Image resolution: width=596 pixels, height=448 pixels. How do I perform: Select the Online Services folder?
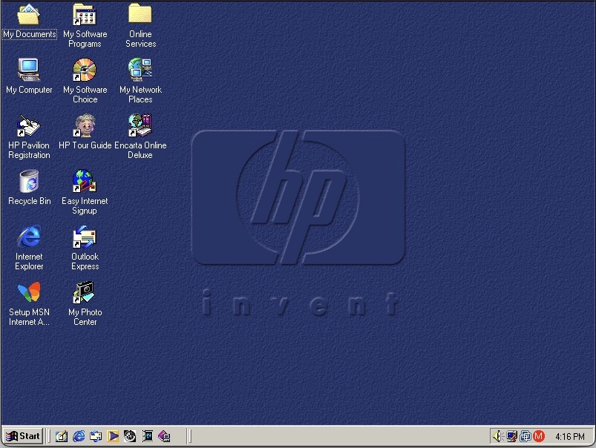tap(140, 15)
